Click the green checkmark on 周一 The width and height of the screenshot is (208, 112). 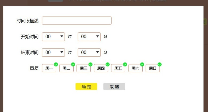pos(56,64)
